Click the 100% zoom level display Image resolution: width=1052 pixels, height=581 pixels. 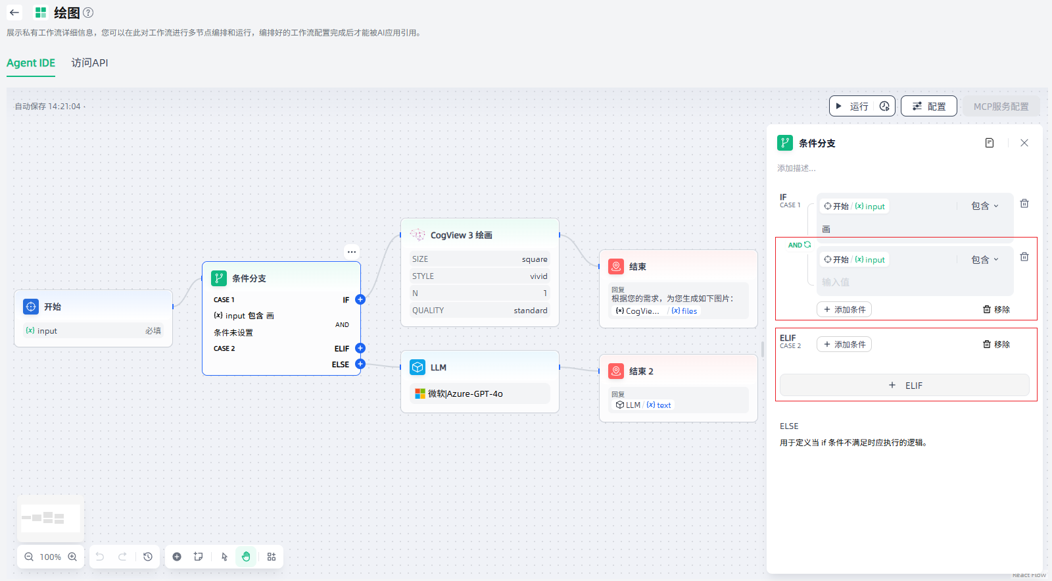tap(51, 557)
